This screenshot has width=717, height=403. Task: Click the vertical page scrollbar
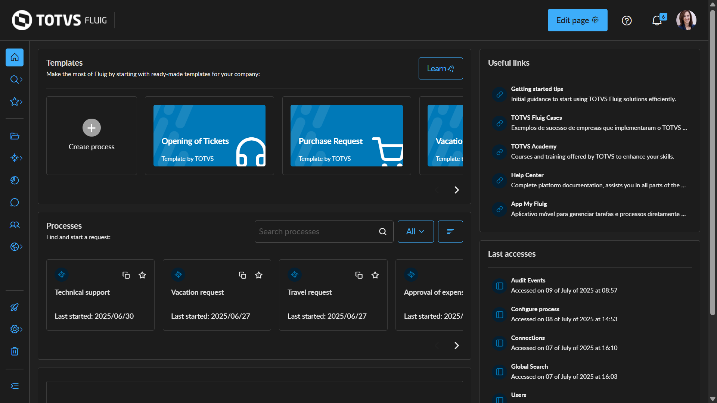(x=713, y=160)
